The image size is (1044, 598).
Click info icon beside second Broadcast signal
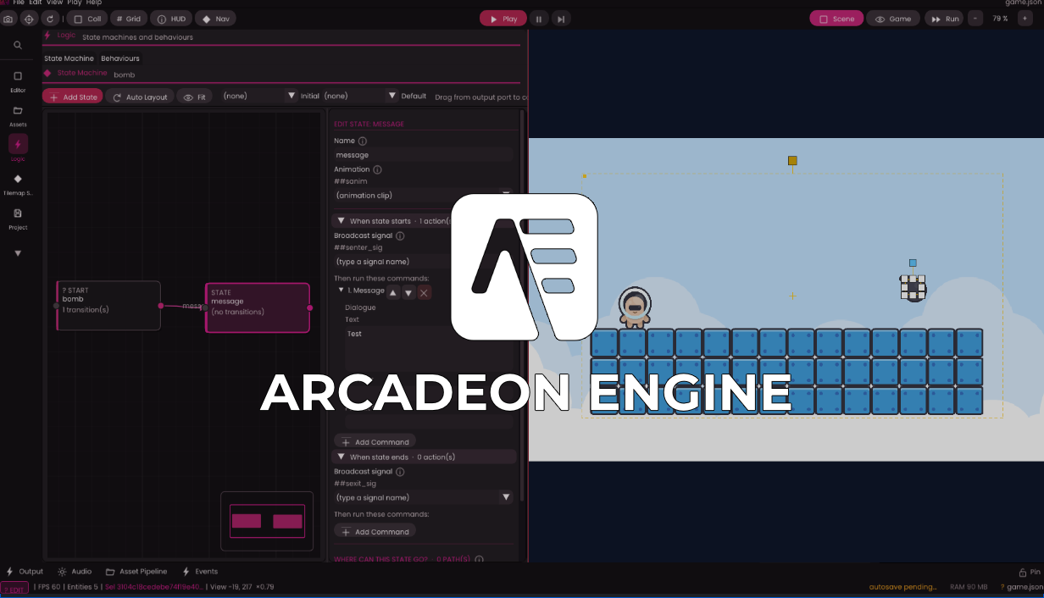[x=400, y=471]
